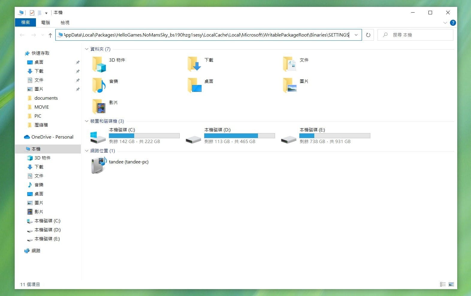
Task: Select 網路 in the navigation pane
Action: click(36, 251)
